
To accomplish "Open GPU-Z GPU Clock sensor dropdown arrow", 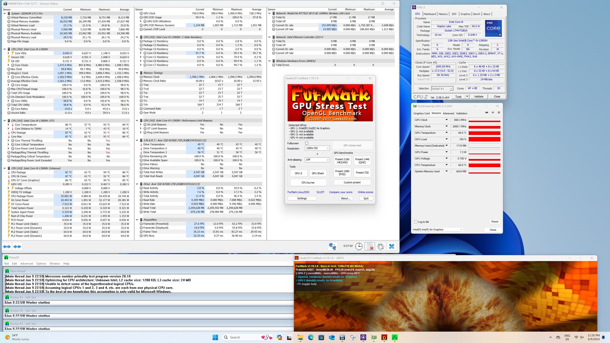I will (446, 120).
